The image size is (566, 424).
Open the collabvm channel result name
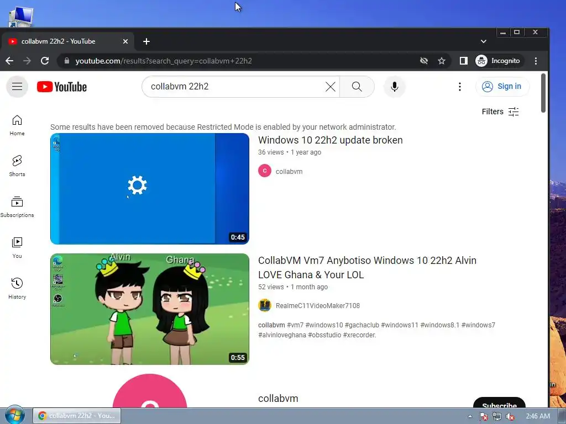[279, 399]
